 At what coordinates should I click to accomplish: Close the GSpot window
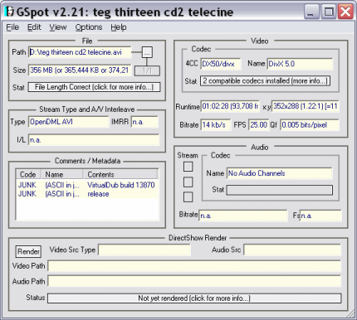(x=345, y=12)
